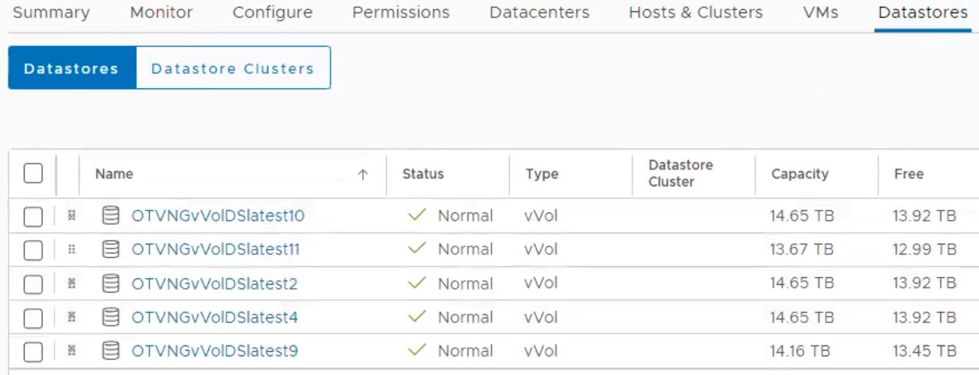
Task: Click the Free column header
Action: click(909, 174)
